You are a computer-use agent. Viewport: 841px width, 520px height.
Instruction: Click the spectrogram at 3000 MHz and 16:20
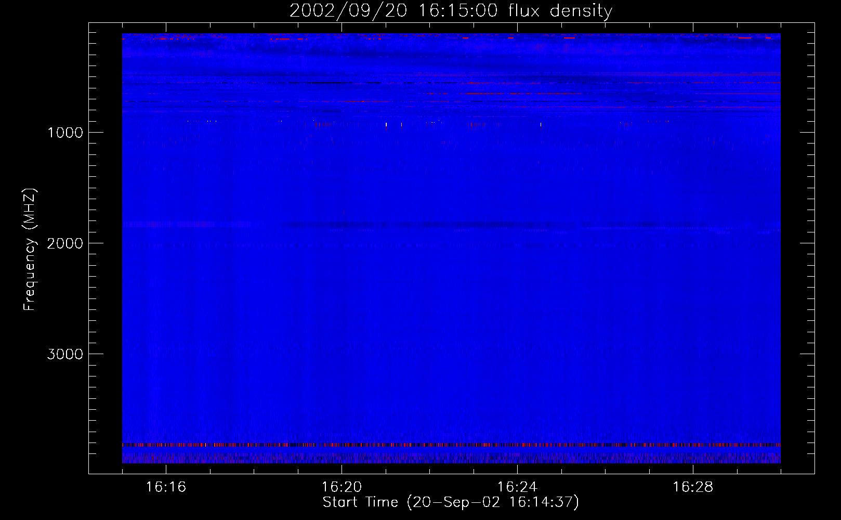[341, 354]
